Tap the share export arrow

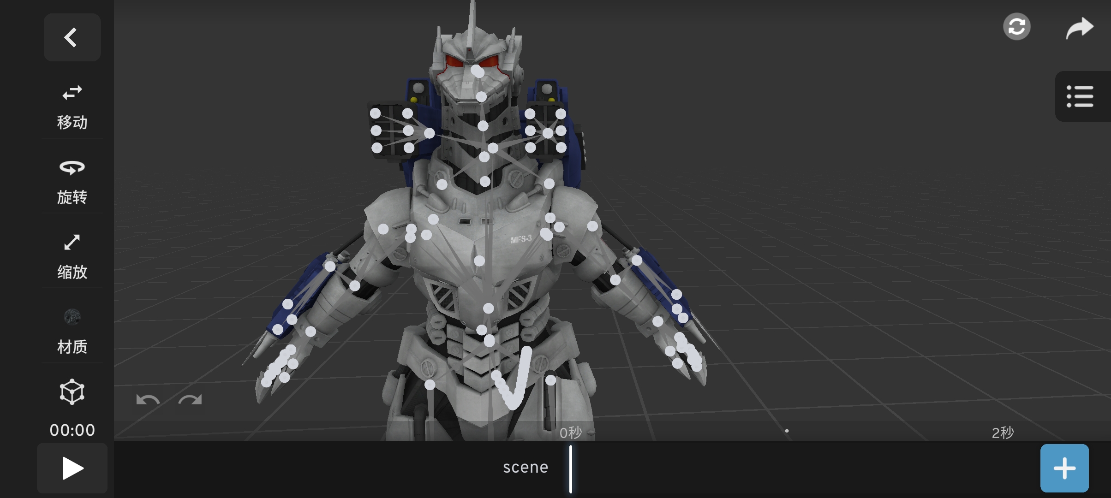[x=1079, y=28]
